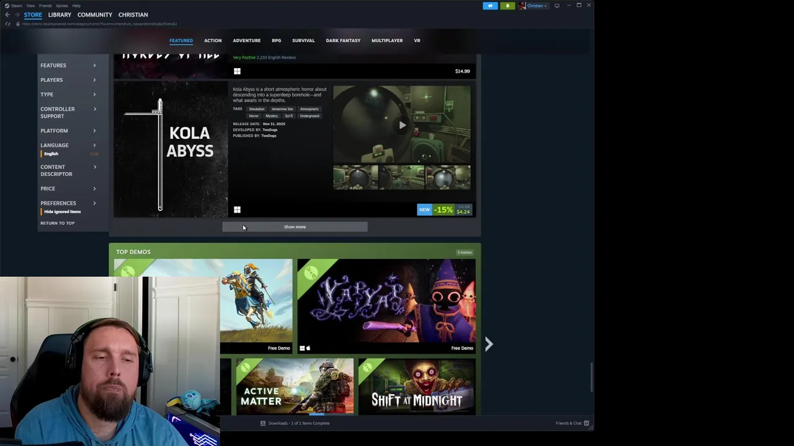Select the VR category tab
This screenshot has height=446, width=794.
417,40
